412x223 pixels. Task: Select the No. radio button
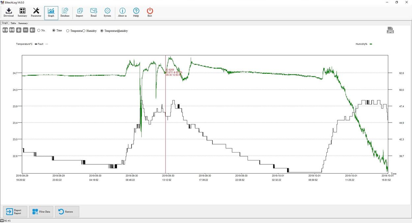point(39,30)
